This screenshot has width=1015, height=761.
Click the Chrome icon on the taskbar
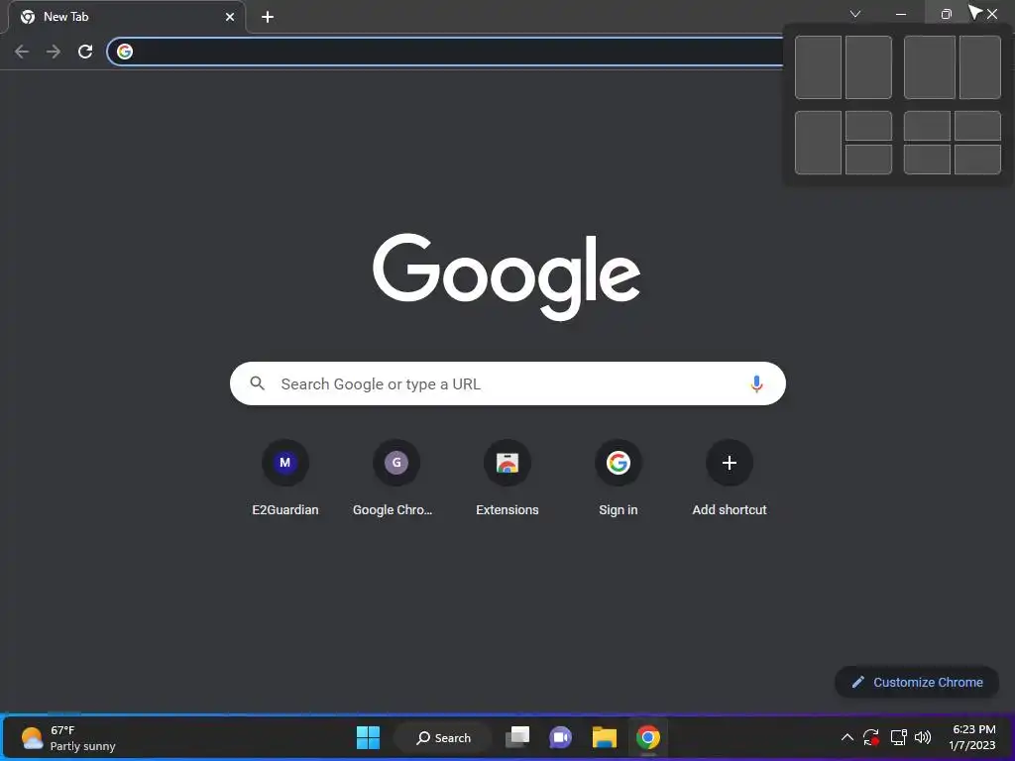coord(648,737)
